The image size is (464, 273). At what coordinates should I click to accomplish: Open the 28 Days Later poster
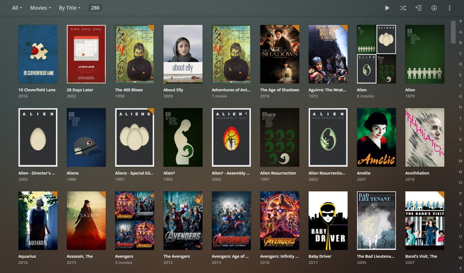pos(86,54)
